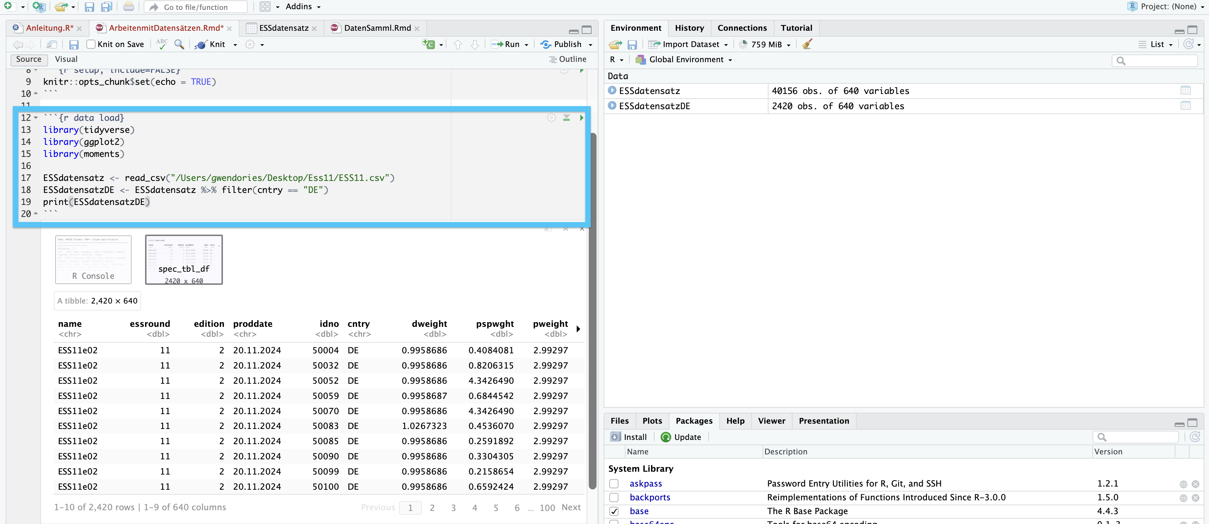
Task: Switch to Visual editor mode
Action: click(x=66, y=59)
